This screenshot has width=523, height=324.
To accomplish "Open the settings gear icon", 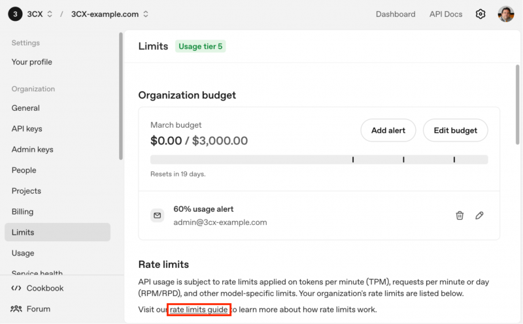I will tap(481, 14).
